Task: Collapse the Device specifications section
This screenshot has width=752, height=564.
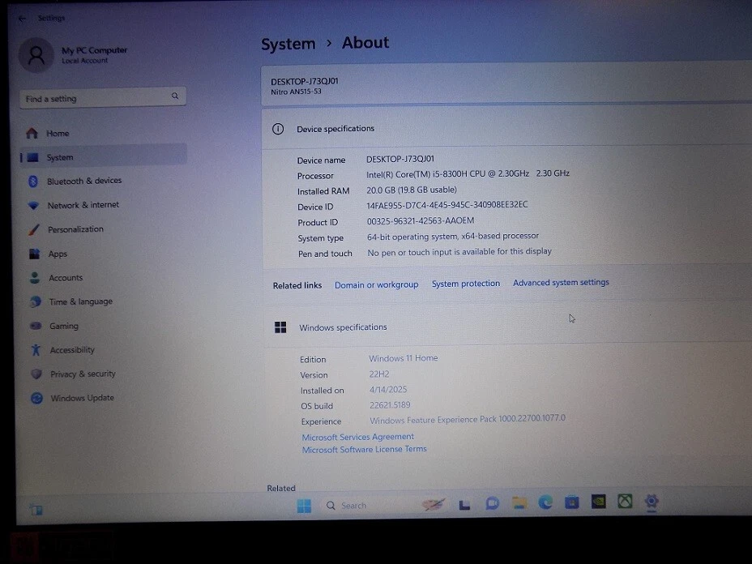Action: click(506, 129)
